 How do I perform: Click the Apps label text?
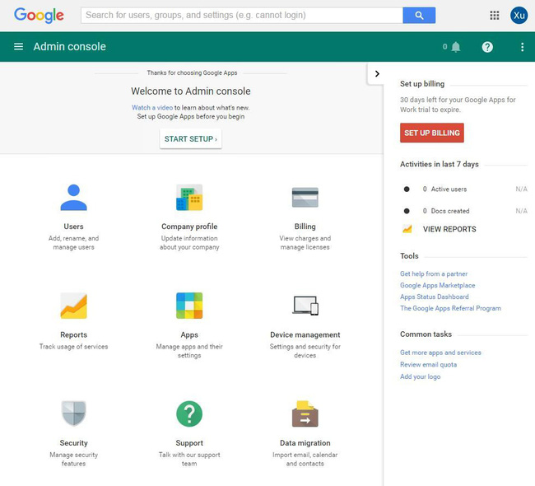189,334
